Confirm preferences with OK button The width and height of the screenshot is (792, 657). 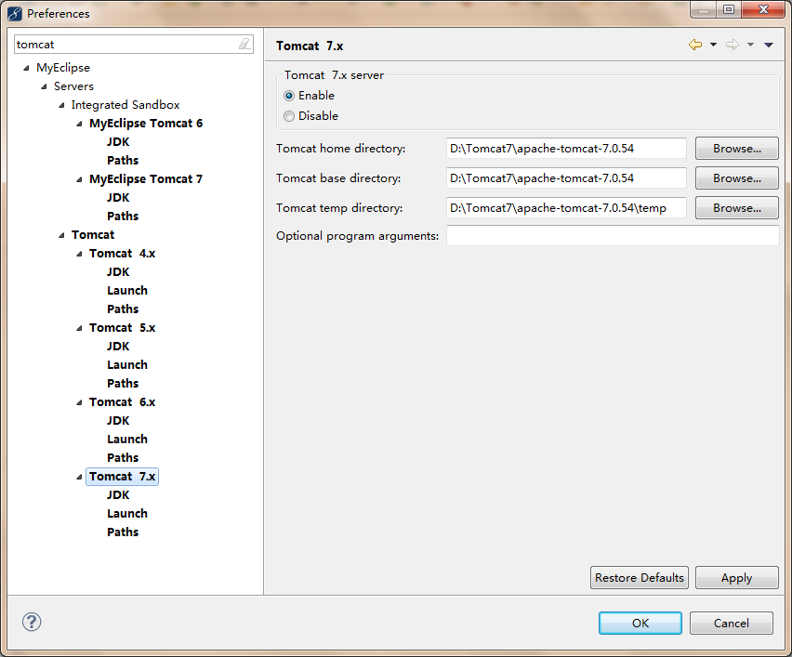pyautogui.click(x=640, y=623)
